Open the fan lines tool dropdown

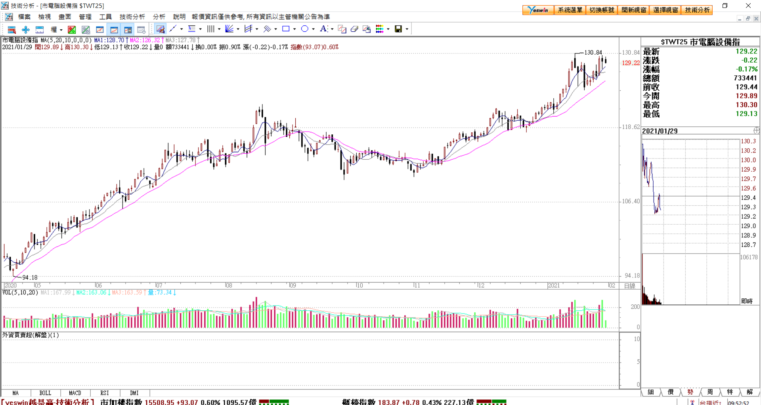pos(238,29)
